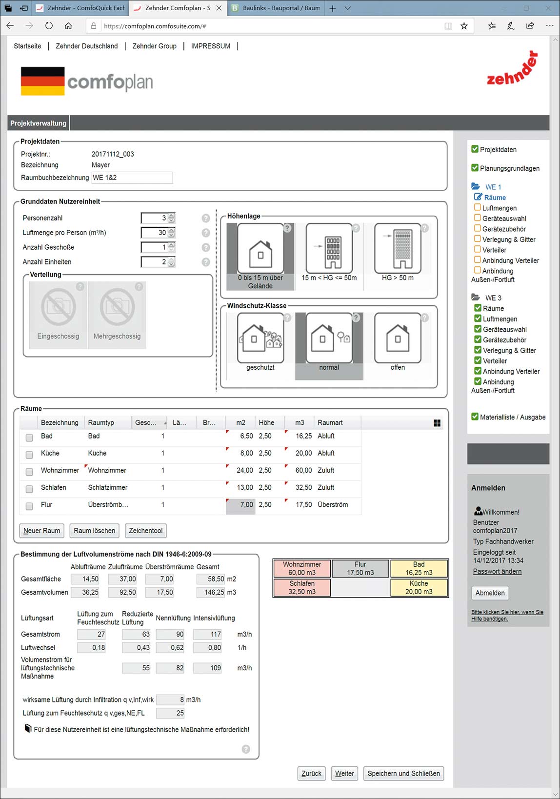Open the grid layout icon in Räume table
The height and width of the screenshot is (799, 560).
pos(437,423)
